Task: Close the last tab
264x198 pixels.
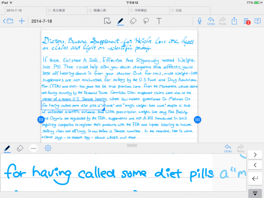Action: coord(172,11)
